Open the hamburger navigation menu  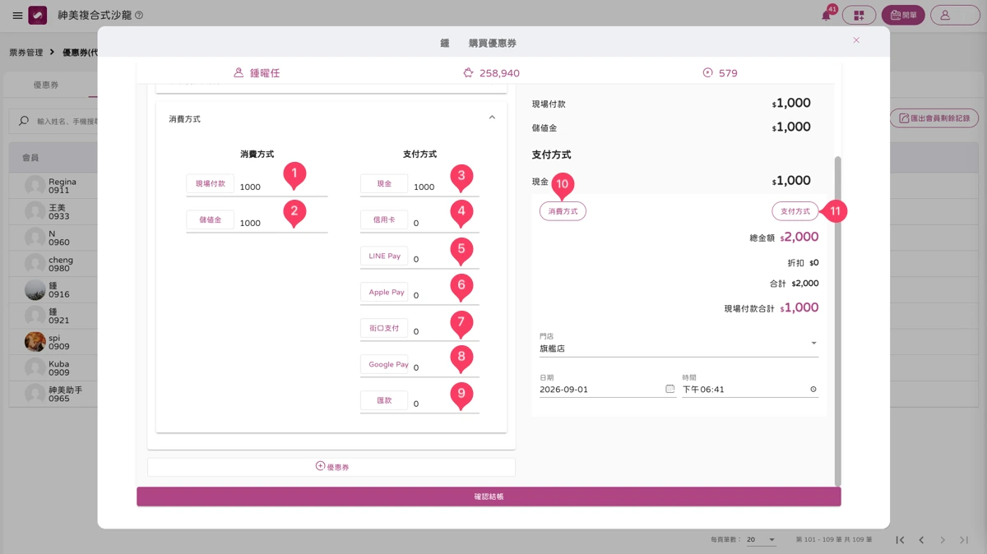(x=17, y=16)
